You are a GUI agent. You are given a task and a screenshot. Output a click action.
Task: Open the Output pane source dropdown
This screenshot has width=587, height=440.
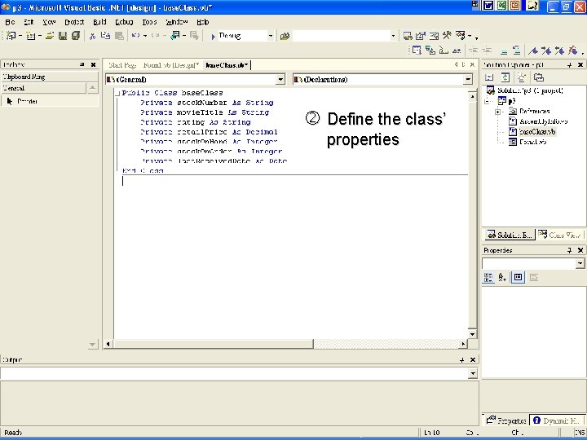point(473,373)
